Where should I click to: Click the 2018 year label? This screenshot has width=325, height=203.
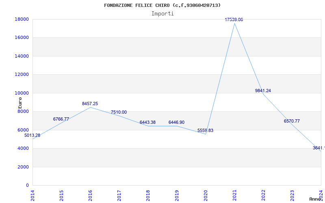point(148,196)
